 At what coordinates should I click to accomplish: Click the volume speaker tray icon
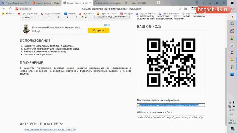coord(234,110)
